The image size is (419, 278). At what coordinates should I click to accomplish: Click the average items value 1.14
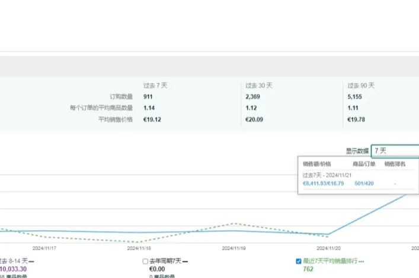pos(149,108)
